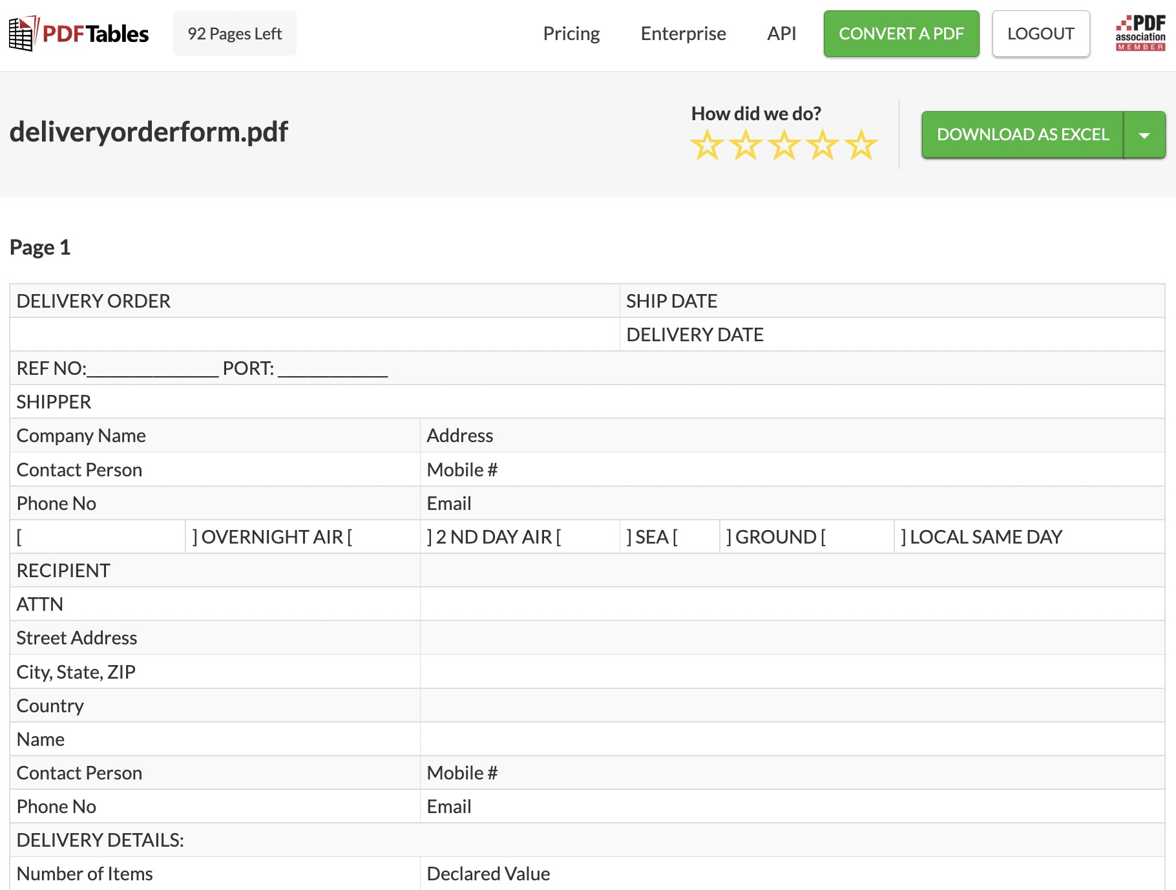Click the second rating star
The height and width of the screenshot is (890, 1176).
coord(746,145)
